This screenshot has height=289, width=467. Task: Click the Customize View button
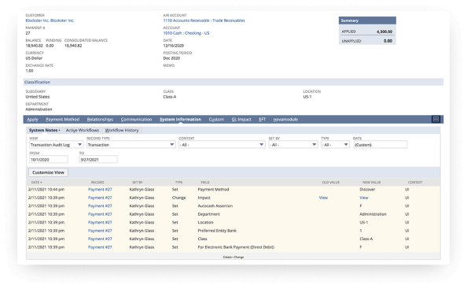click(x=48, y=172)
